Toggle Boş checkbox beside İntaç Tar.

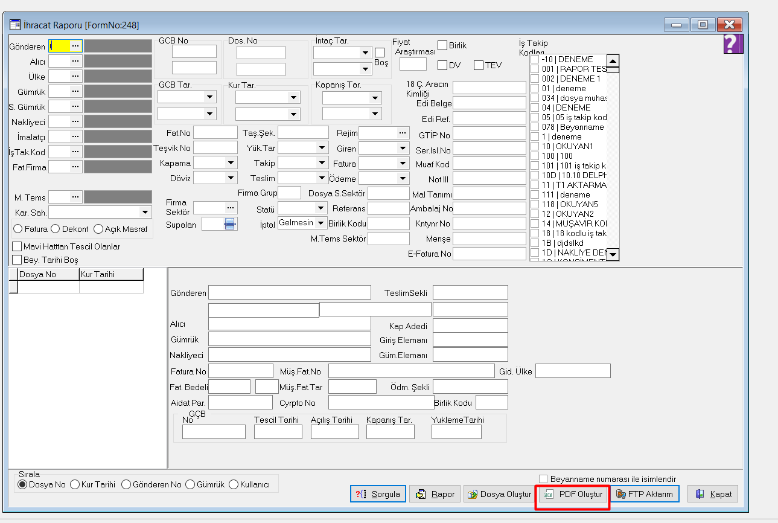(380, 53)
